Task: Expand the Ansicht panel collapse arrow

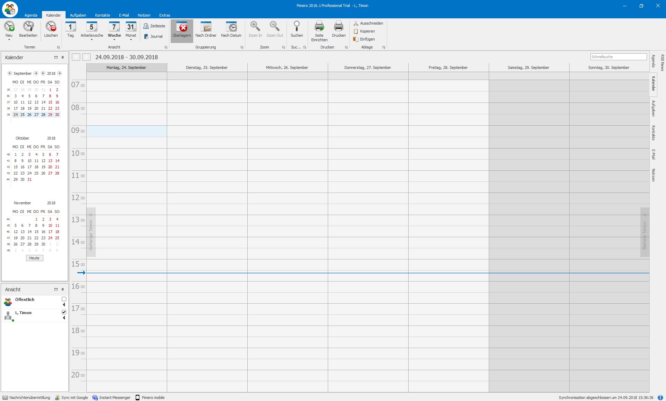Action: pyautogui.click(x=55, y=289)
